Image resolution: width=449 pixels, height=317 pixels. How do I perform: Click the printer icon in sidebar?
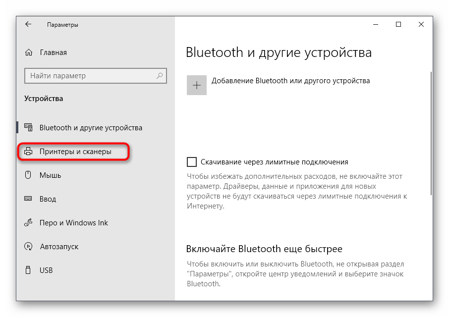click(x=28, y=152)
